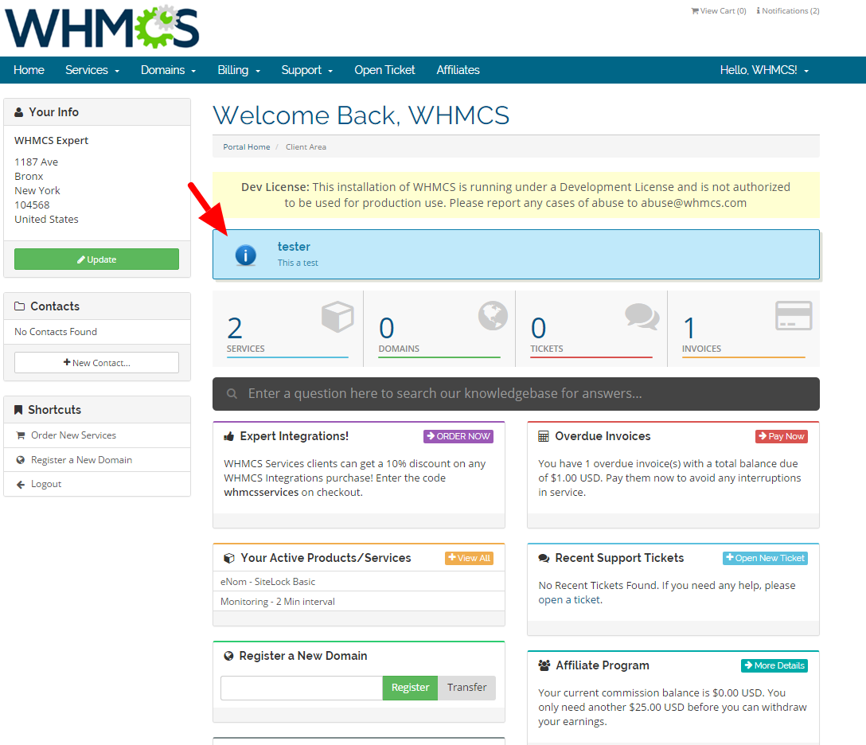866x745 pixels.
Task: Open the 2 Services stat tile
Action: [x=287, y=330]
